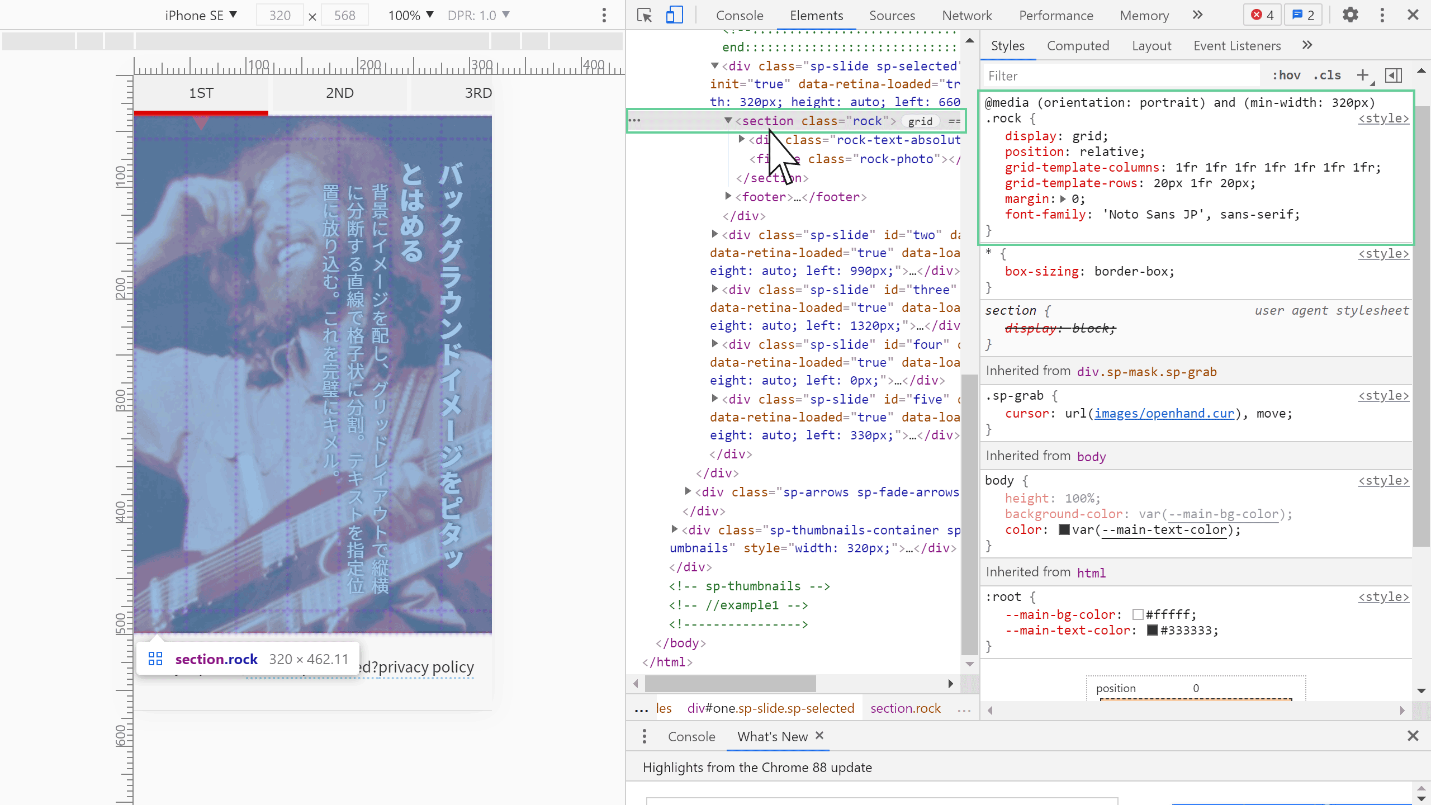
Task: Click the --main-bg-color white swatch
Action: (1138, 614)
